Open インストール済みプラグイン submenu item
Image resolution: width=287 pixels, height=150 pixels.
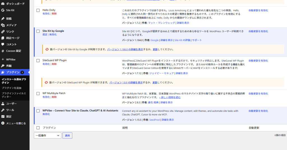14,81
